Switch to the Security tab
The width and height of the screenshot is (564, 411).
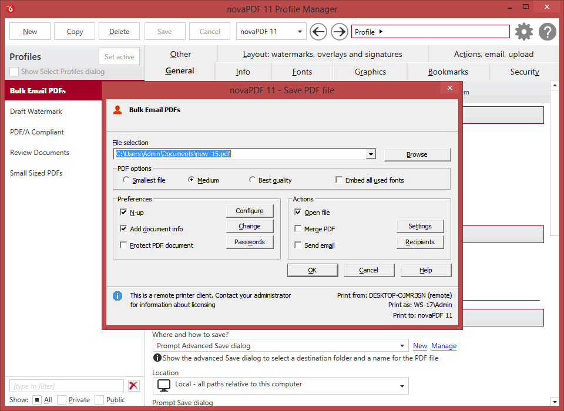[525, 72]
